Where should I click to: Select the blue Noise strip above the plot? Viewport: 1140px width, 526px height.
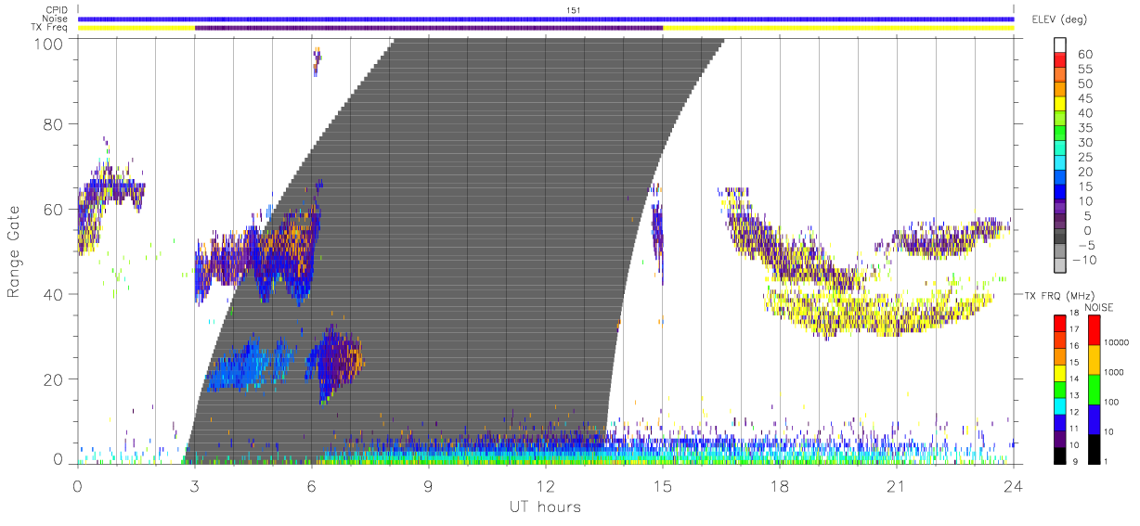point(546,19)
